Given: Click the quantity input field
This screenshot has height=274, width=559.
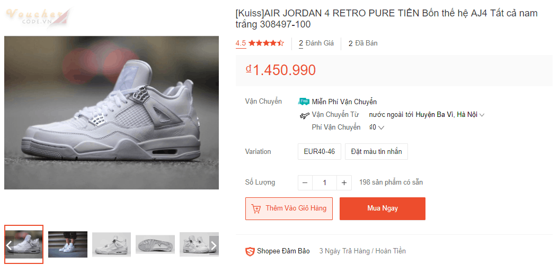Looking at the screenshot, I should click(324, 183).
